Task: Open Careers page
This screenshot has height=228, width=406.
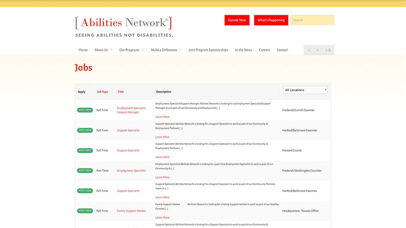Action: pyautogui.click(x=264, y=50)
